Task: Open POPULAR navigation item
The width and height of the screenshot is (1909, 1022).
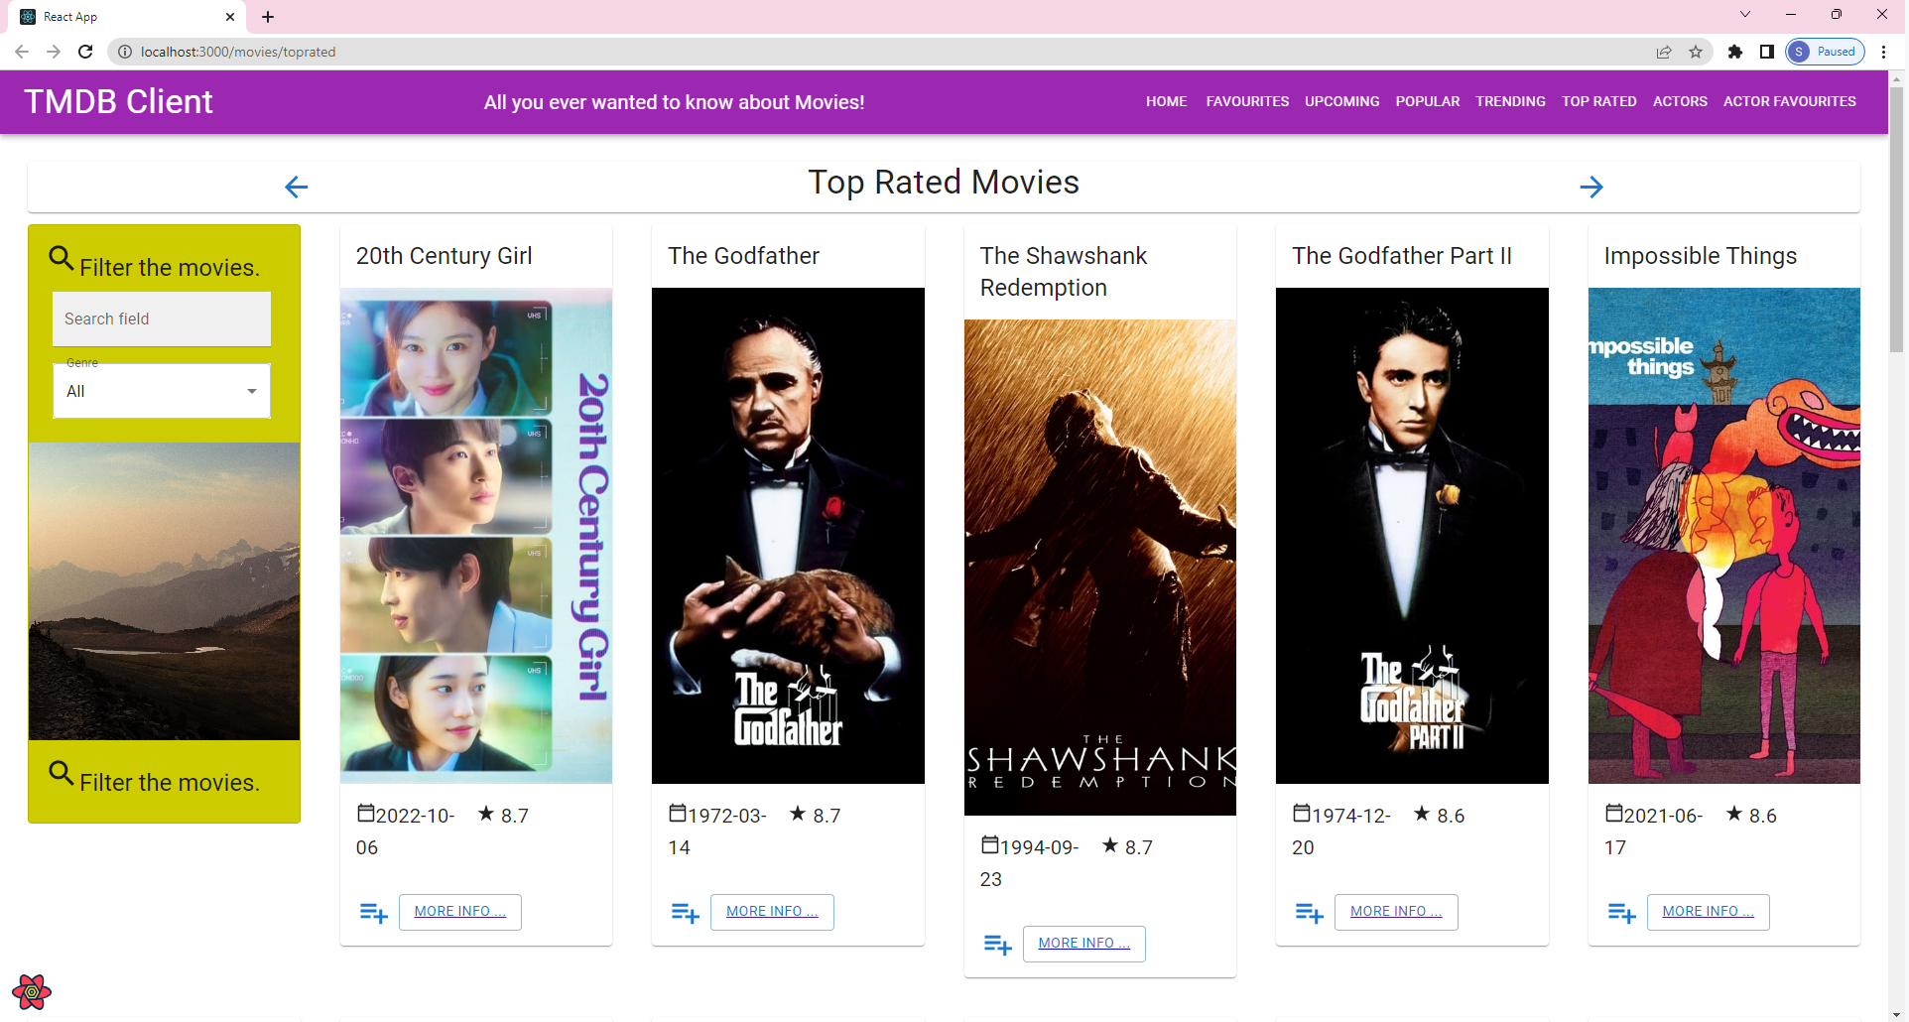Action: [1427, 101]
